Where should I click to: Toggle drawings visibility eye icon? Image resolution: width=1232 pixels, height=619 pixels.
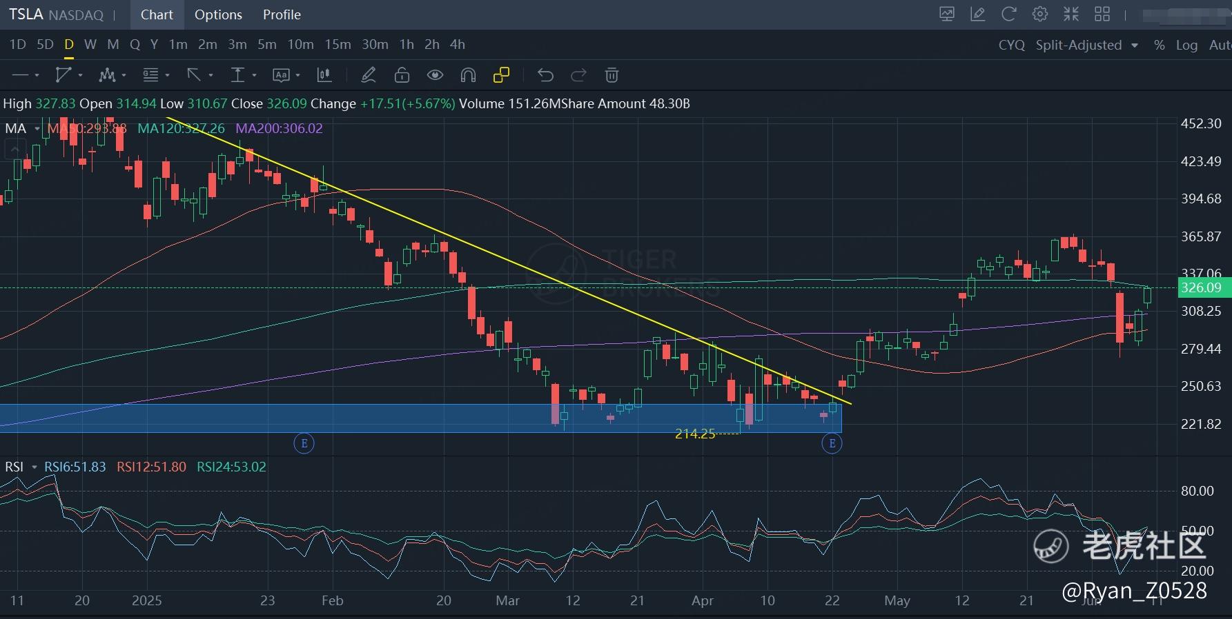[435, 75]
